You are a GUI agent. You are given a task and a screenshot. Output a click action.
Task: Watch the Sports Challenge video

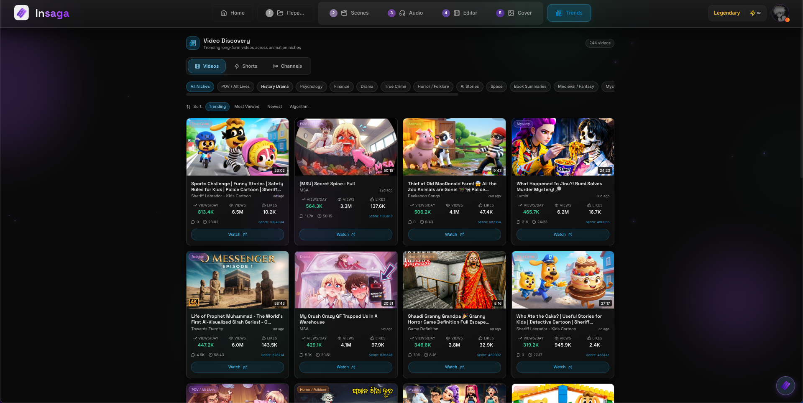[x=238, y=235]
